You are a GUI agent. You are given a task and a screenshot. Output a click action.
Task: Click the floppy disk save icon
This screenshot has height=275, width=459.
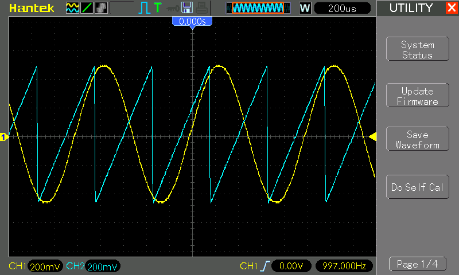[187, 7]
